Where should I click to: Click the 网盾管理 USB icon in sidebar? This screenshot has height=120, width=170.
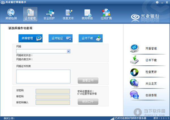click(x=134, y=48)
